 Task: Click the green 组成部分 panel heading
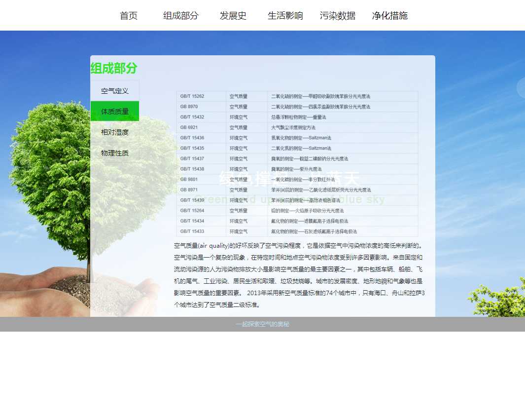114,68
